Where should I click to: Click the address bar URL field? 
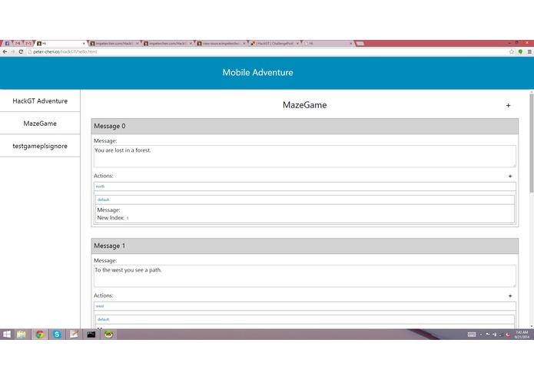(x=267, y=51)
